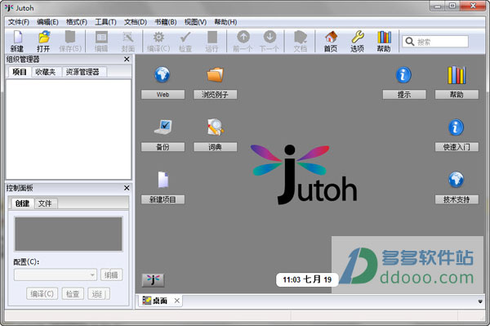Click the 检查 button in control panel

coord(73,294)
